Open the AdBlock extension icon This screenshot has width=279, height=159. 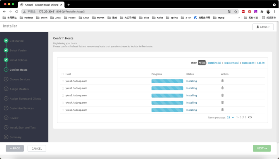point(244,12)
